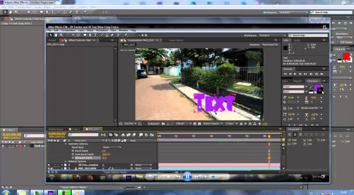The height and width of the screenshot is (195, 354).
Task: Jump to first frame in Preview panel
Action: pos(285,74)
